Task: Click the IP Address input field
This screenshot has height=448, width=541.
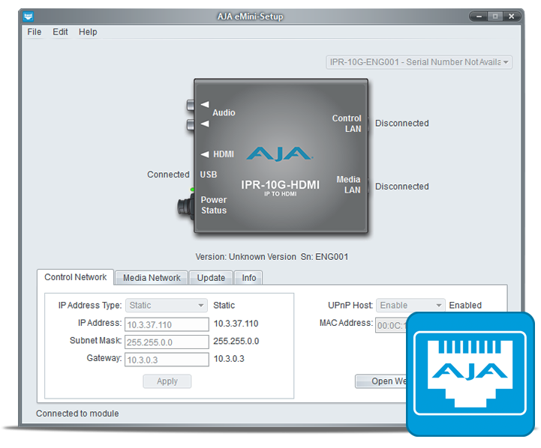Action: click(167, 324)
